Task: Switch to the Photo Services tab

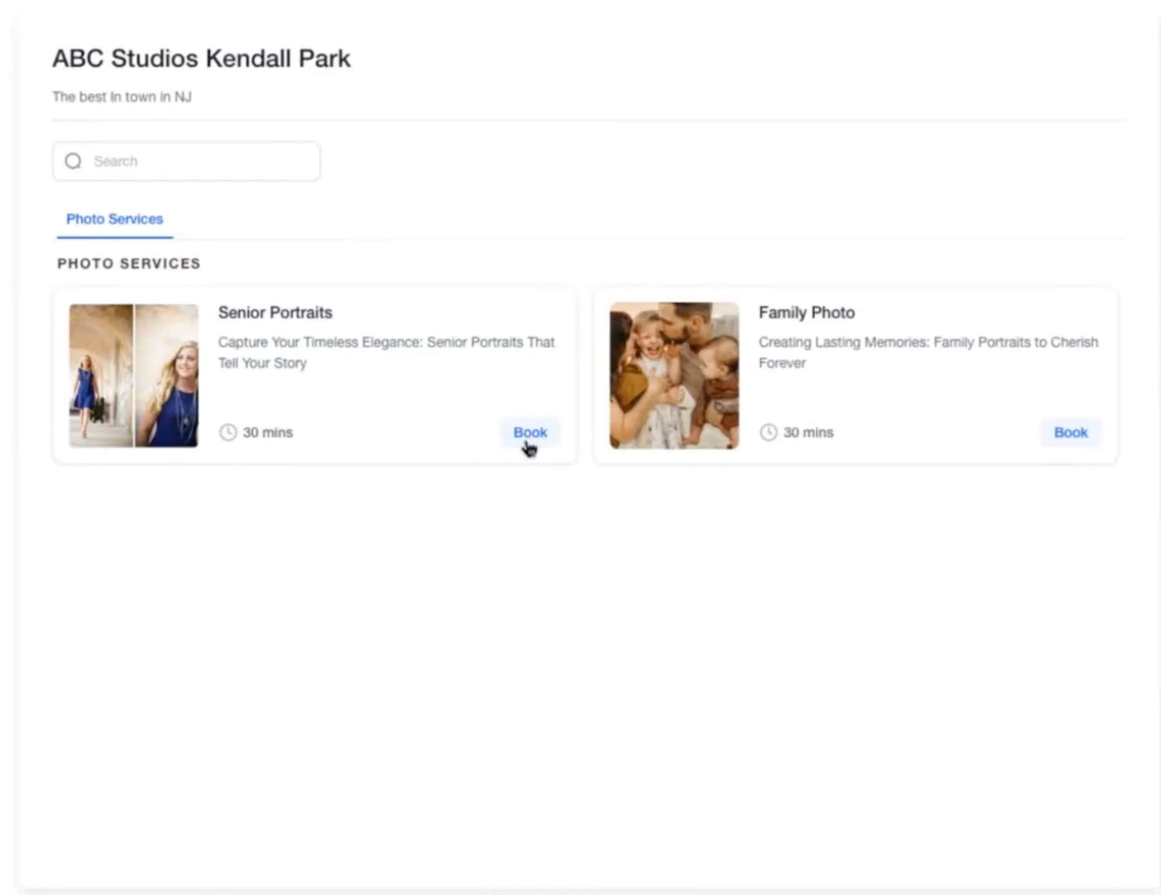Action: [114, 219]
